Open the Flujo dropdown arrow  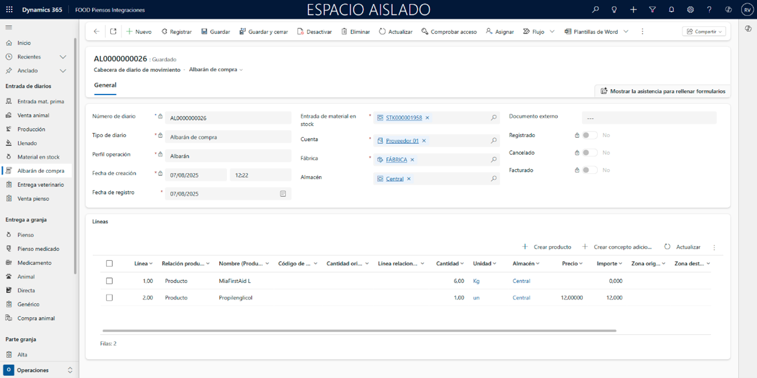tap(552, 32)
